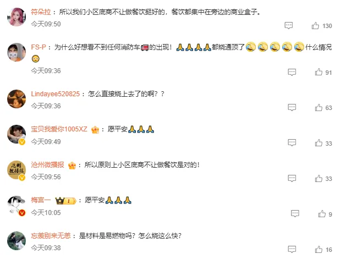Reply to 忘羡别来无恙's comment
Screen dimensions: 347x259
(x=292, y=250)
